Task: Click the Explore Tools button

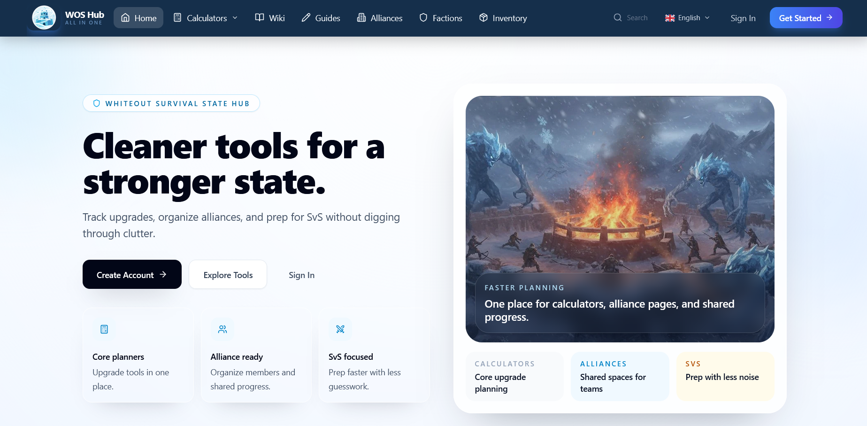Action: point(228,274)
